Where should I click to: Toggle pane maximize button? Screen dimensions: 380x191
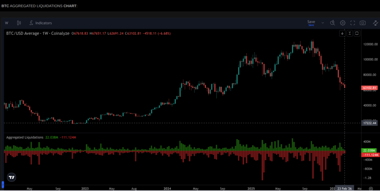pos(357,33)
